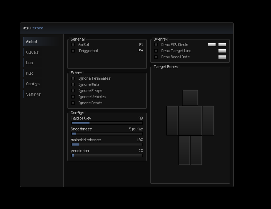Viewport: 271px width, 209px height.
Task: Tick Ignore Vehicles checkbox
Action: click(x=73, y=97)
